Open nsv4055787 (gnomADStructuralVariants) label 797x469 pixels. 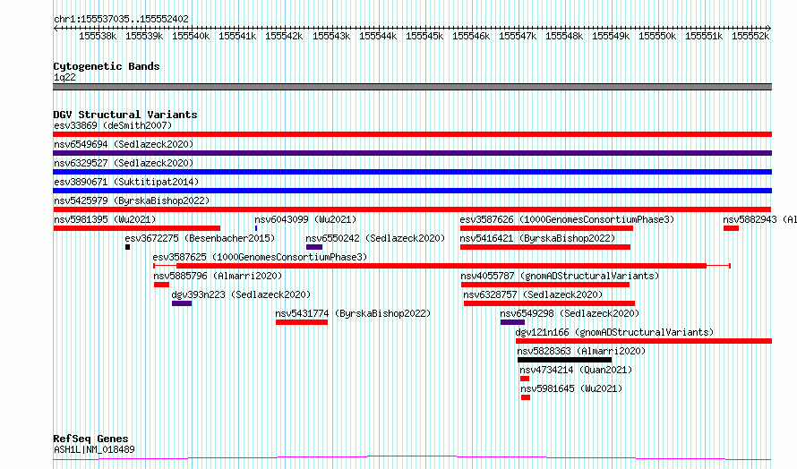coord(560,276)
